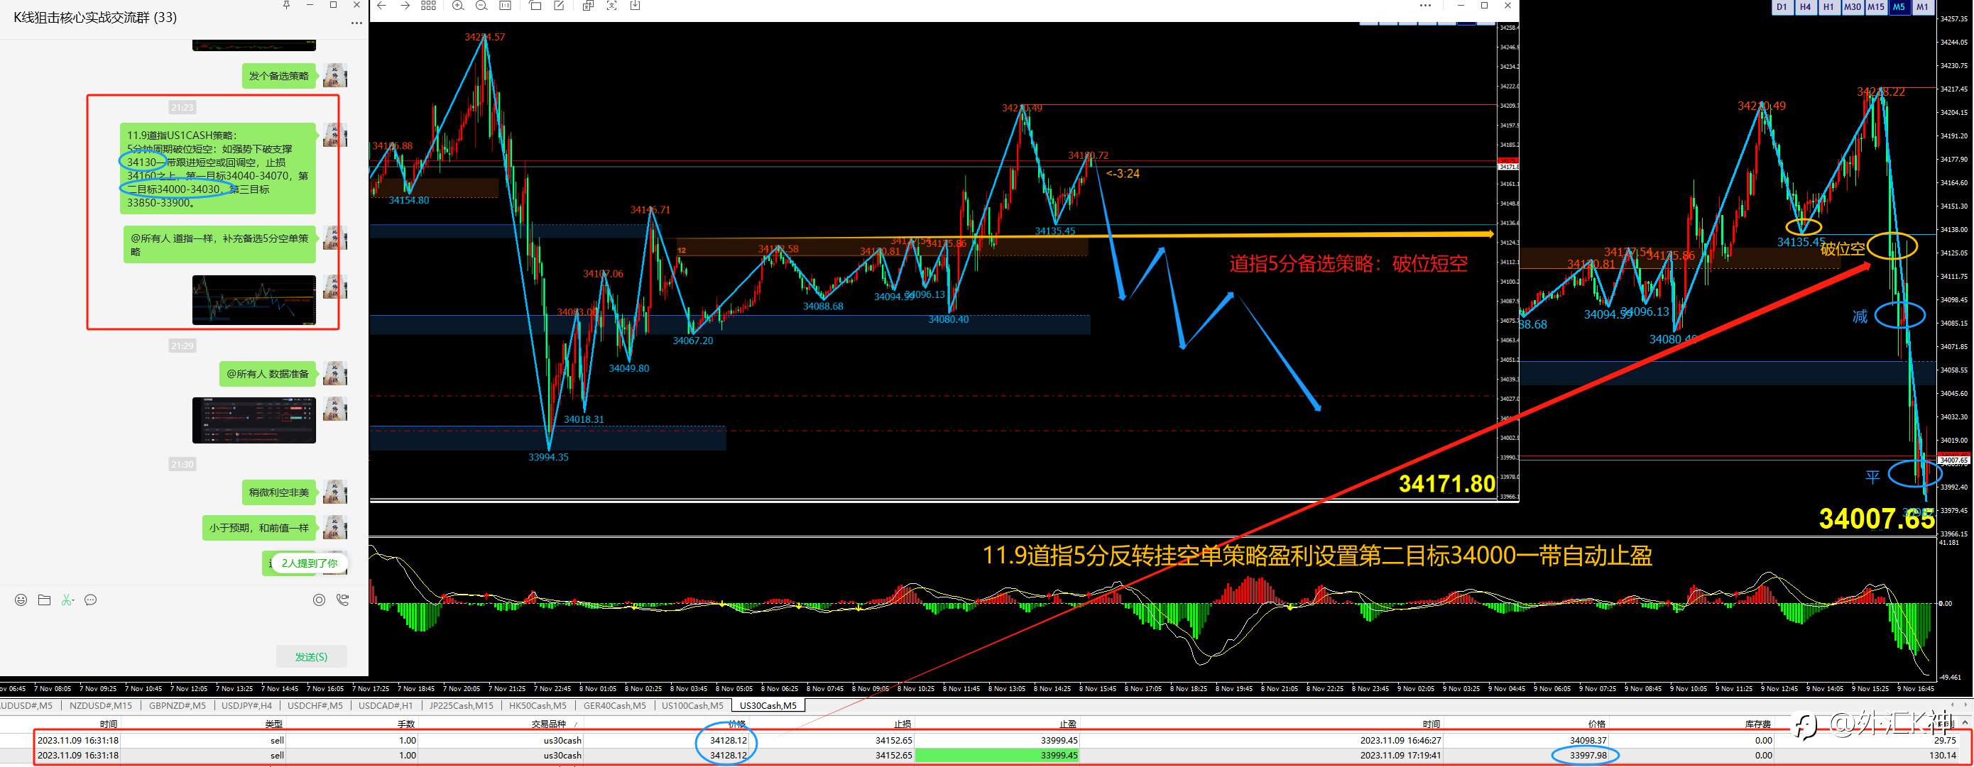Open US100Cash,M5 chart tab
Screen dimensions: 1974x767
693,706
